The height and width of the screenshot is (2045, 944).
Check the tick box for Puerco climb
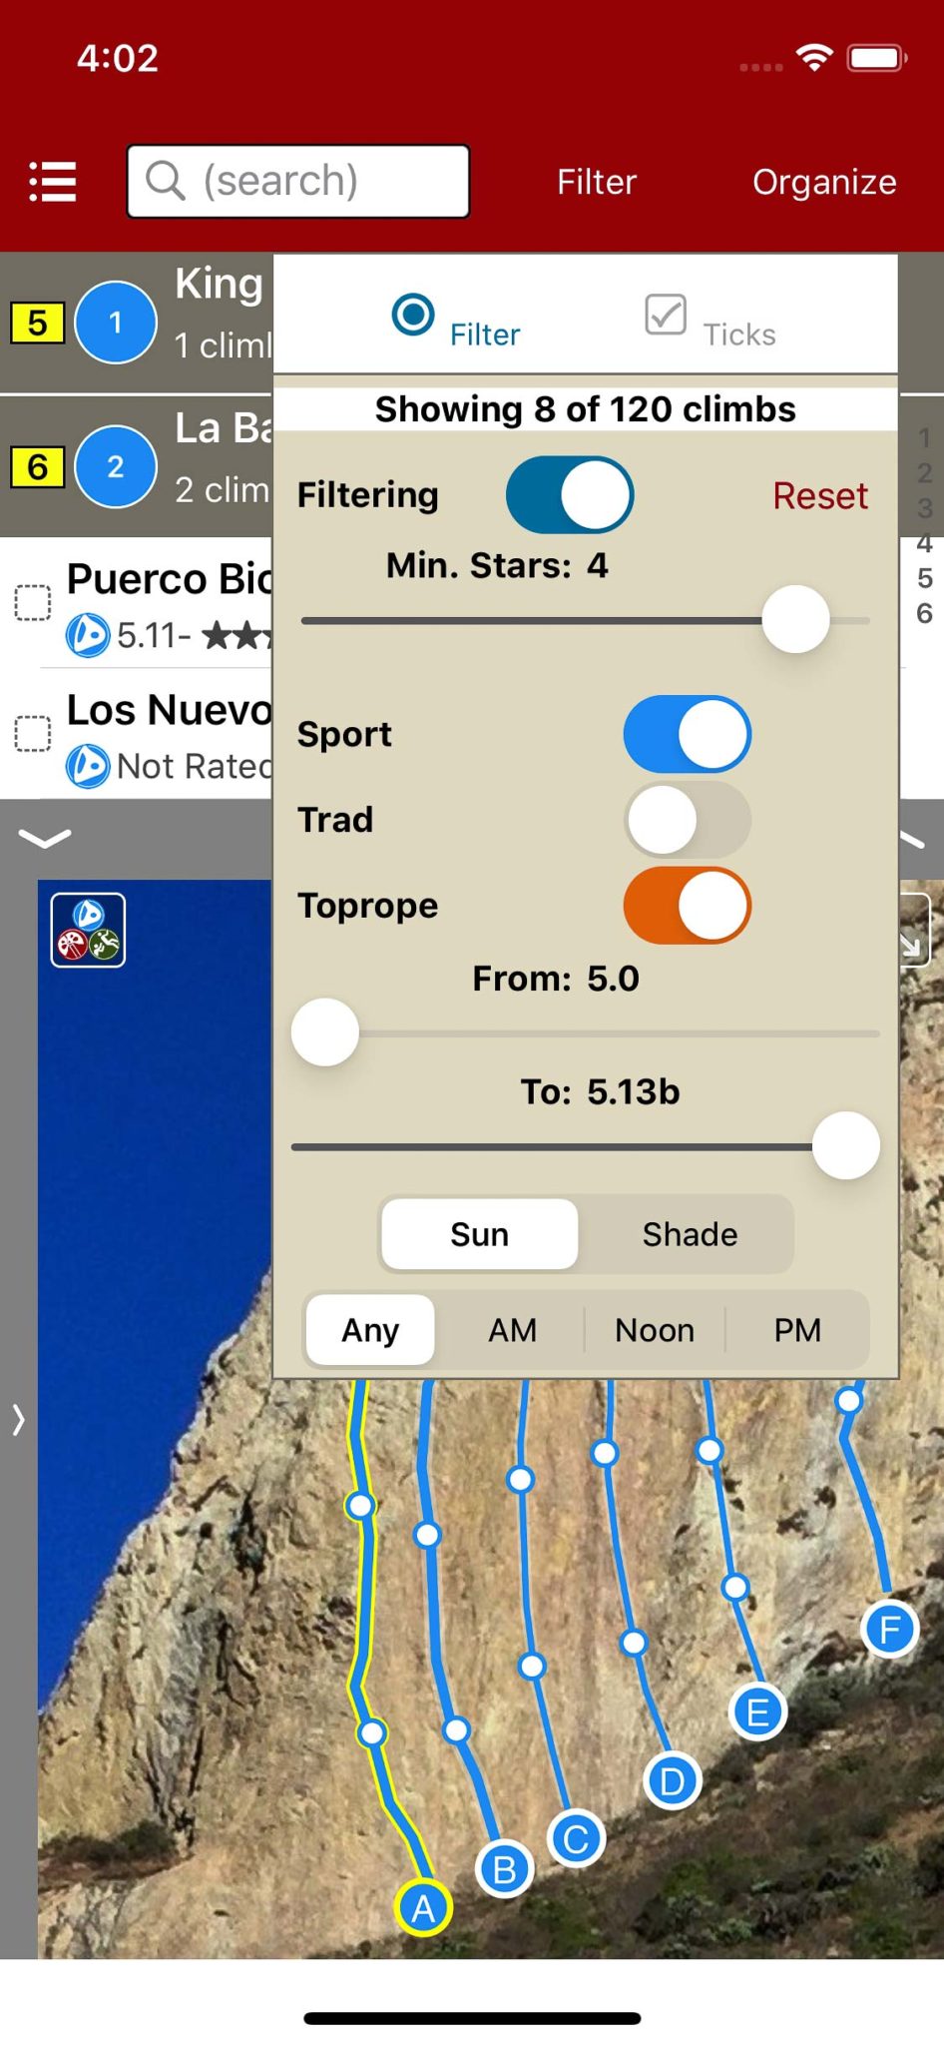[33, 602]
